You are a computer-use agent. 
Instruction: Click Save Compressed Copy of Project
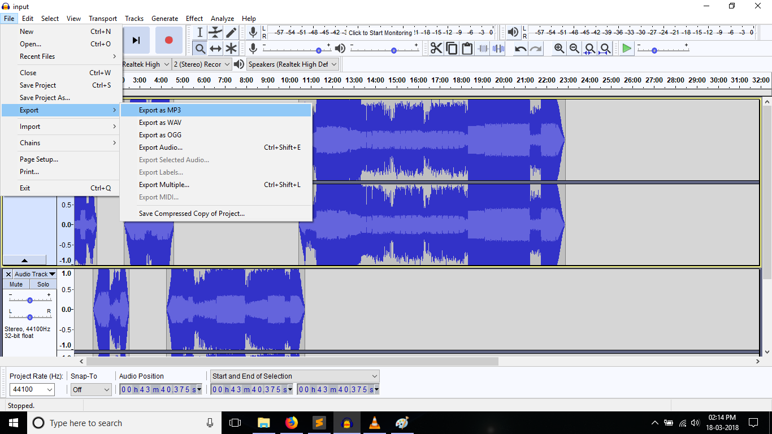(x=192, y=214)
